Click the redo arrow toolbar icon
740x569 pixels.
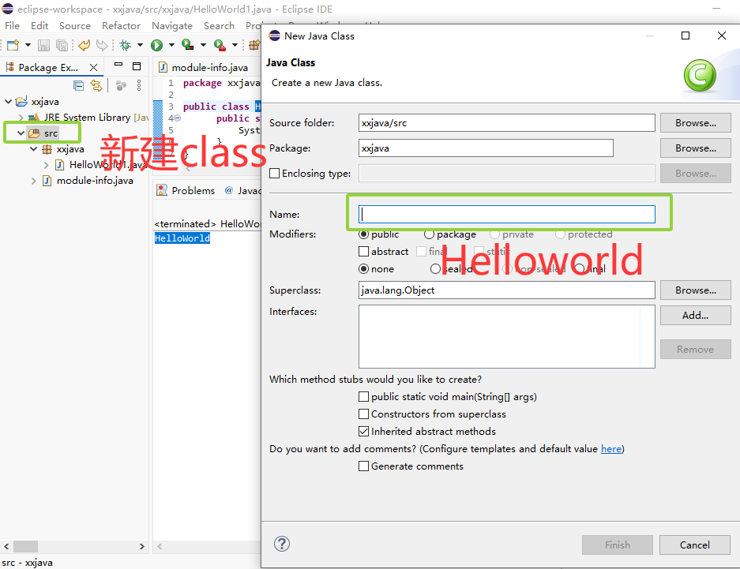101,45
